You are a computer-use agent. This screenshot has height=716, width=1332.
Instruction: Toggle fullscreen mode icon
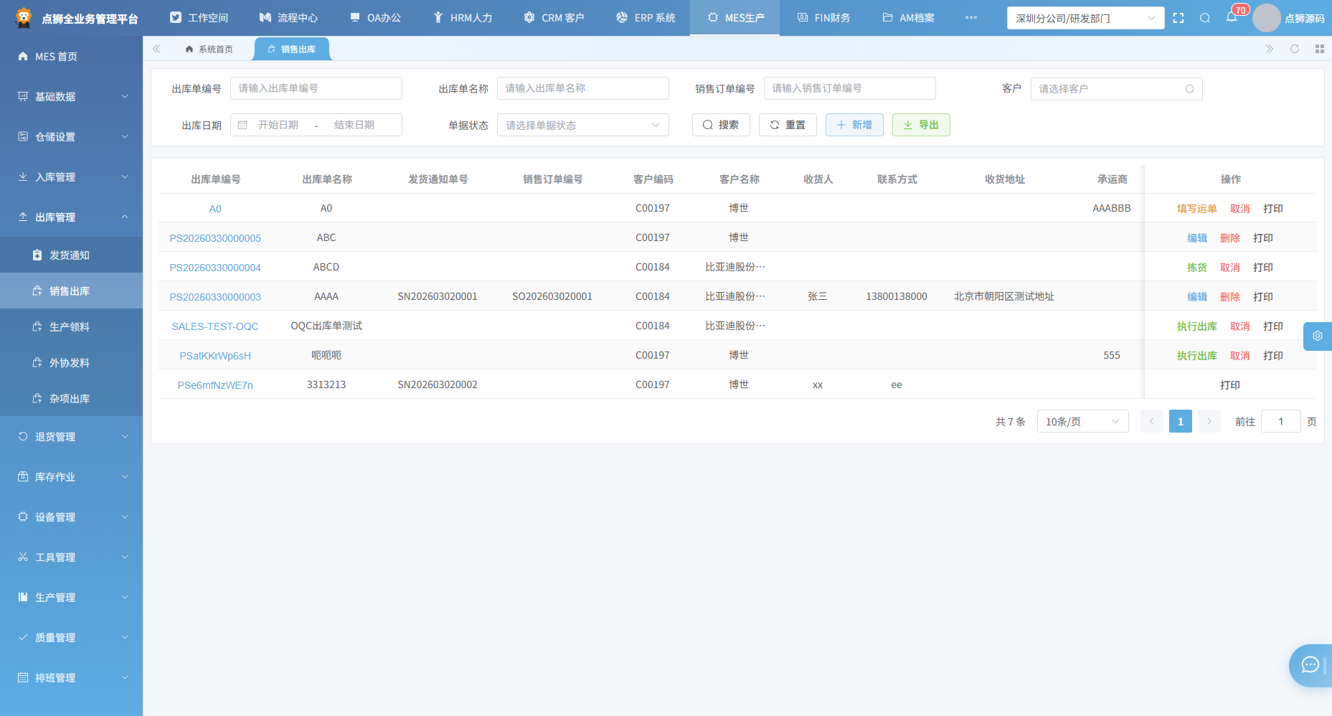coord(1179,18)
